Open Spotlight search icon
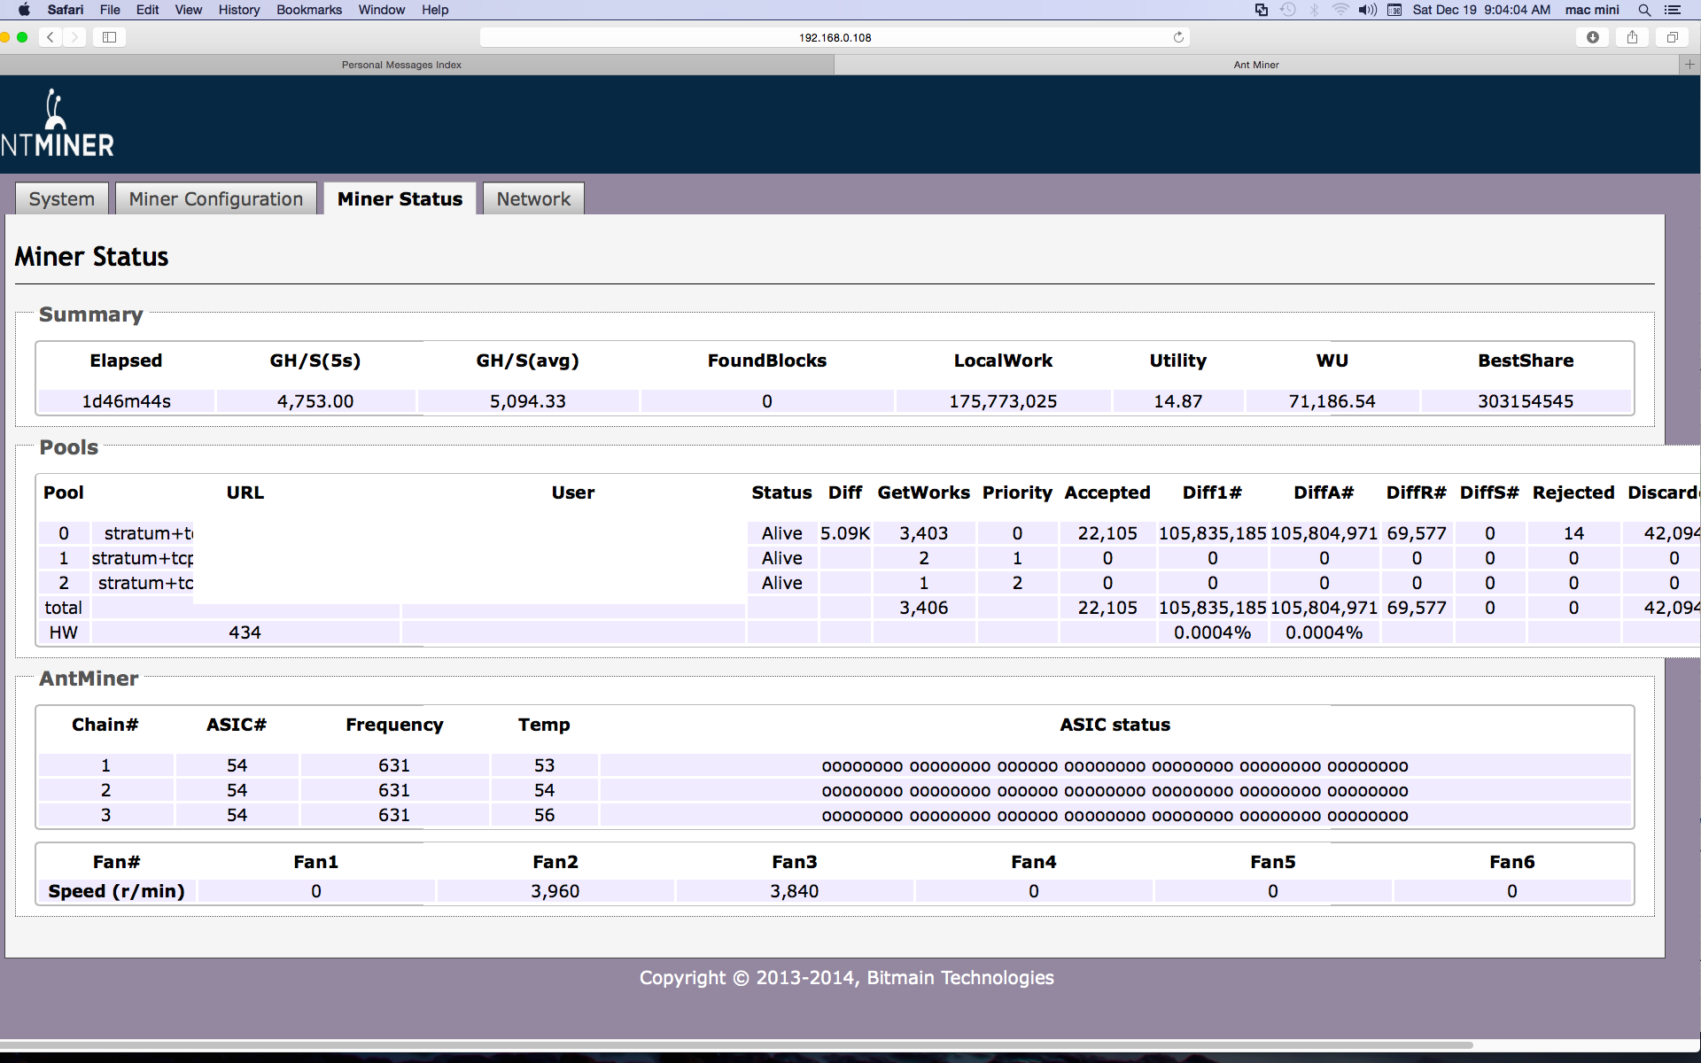 click(1644, 10)
